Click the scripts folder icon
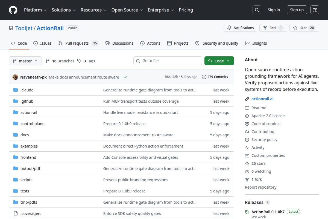328x219 pixels. [x=16, y=180]
